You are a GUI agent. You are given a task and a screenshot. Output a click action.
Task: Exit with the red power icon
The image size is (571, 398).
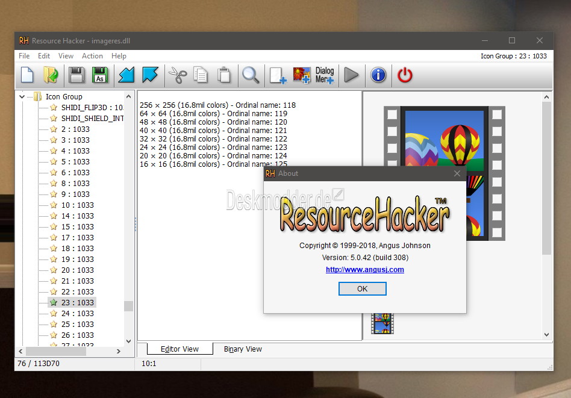coord(405,75)
